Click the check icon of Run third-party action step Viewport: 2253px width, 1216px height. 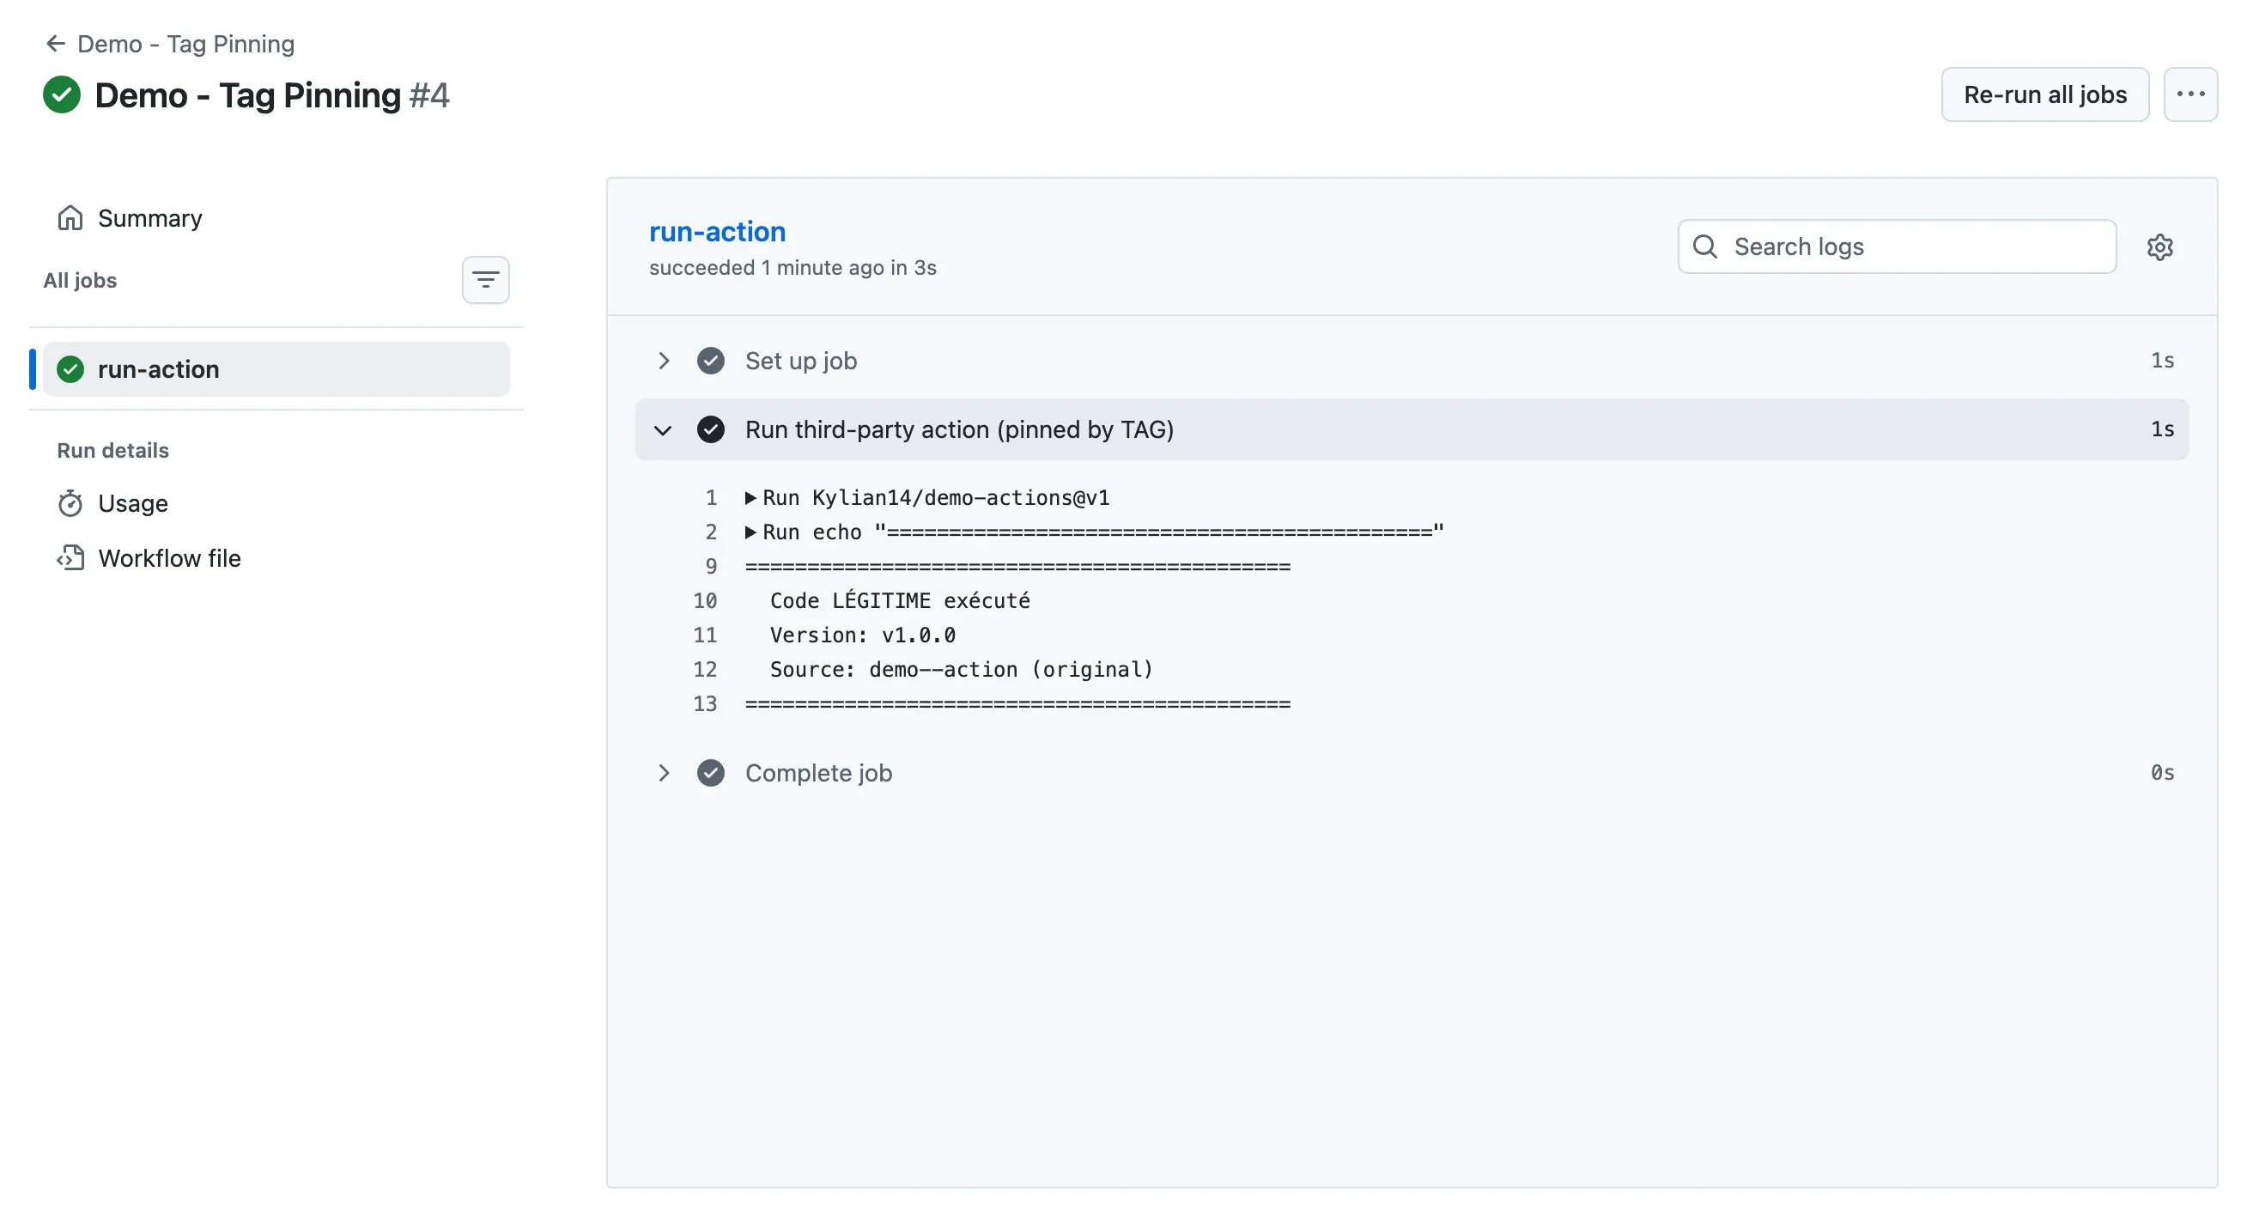(710, 429)
